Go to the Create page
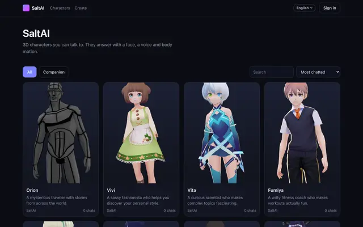Image resolution: width=363 pixels, height=227 pixels. click(x=81, y=8)
